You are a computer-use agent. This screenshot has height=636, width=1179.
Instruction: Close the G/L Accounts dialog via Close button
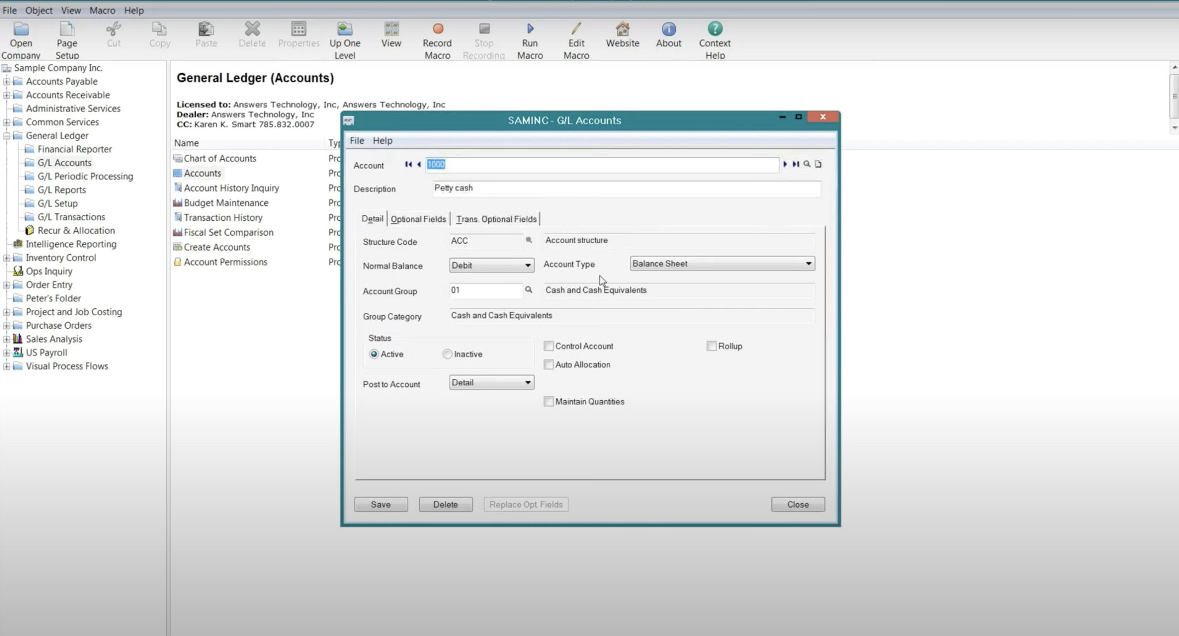797,504
